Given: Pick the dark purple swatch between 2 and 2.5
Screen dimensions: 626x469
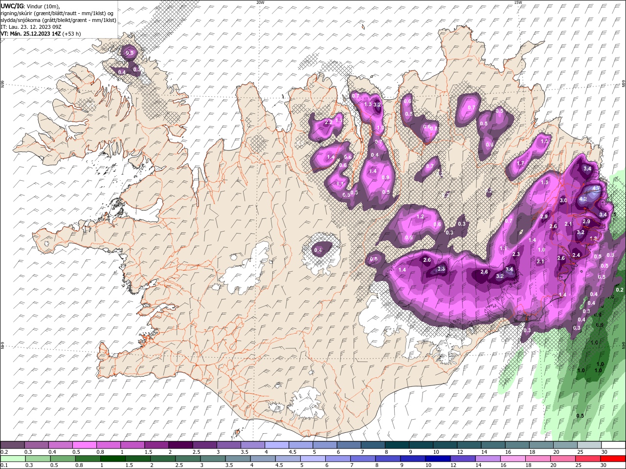Looking at the screenshot, I should [x=180, y=445].
